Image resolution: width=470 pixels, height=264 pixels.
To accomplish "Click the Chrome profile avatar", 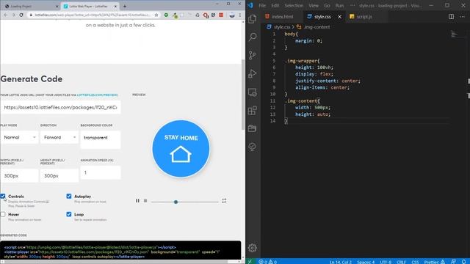I will pos(232,15).
